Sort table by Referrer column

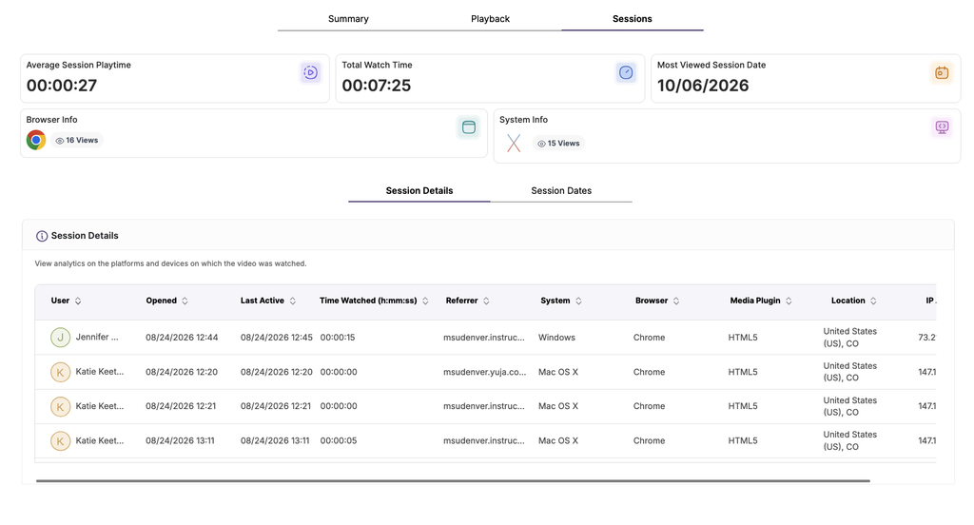tap(486, 301)
